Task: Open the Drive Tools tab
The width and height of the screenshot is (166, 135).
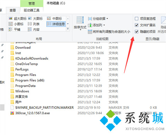Action: (31, 10)
